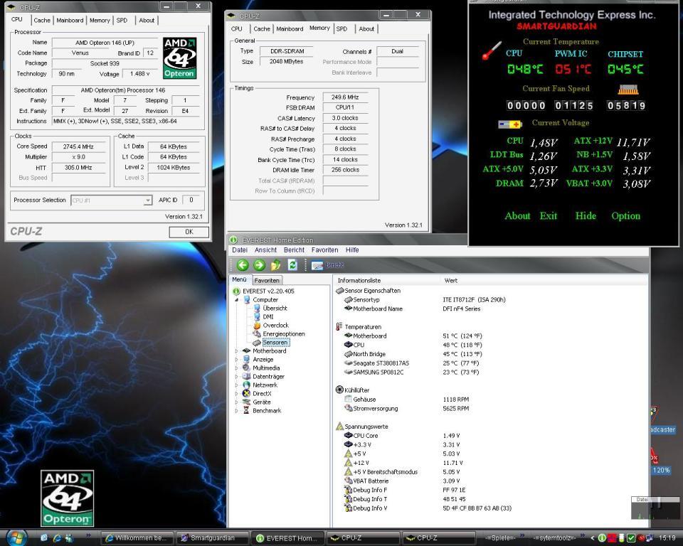Click the Temperaturen thermometer icon

tap(339, 326)
